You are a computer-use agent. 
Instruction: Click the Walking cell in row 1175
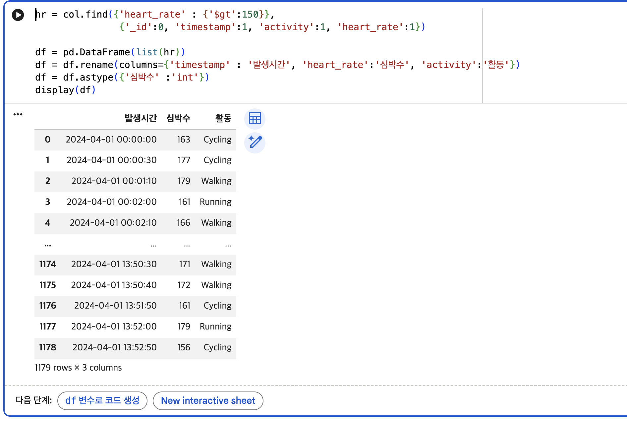[x=216, y=285]
